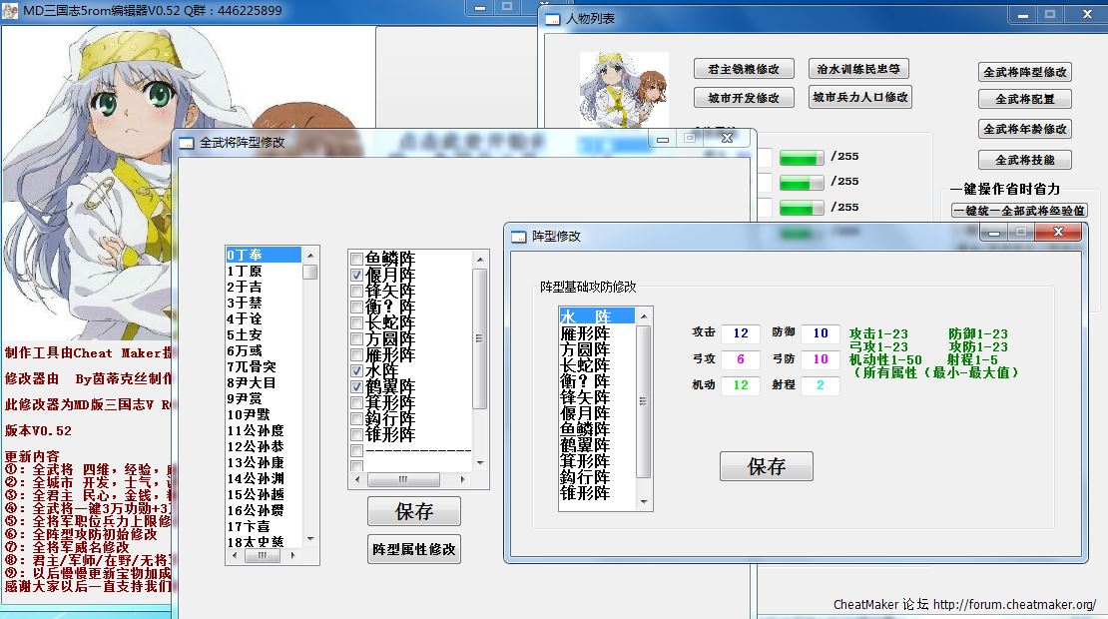
Task: Check the 长蛇阵 formation box
Action: tap(357, 322)
